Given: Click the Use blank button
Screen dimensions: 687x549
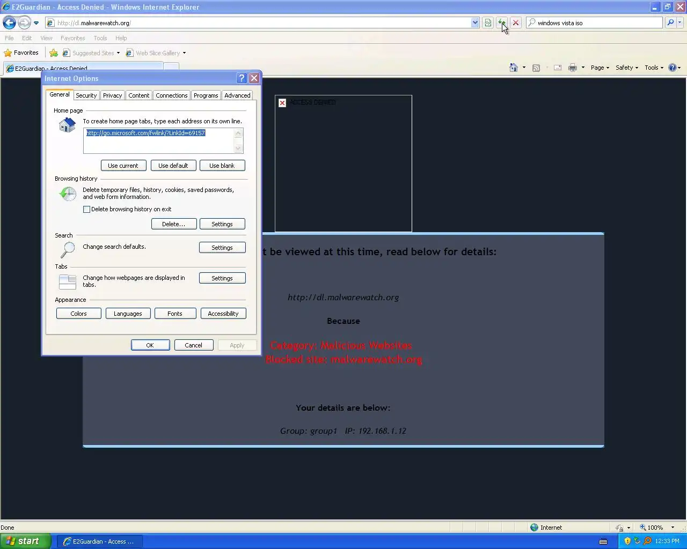Looking at the screenshot, I should pyautogui.click(x=222, y=166).
